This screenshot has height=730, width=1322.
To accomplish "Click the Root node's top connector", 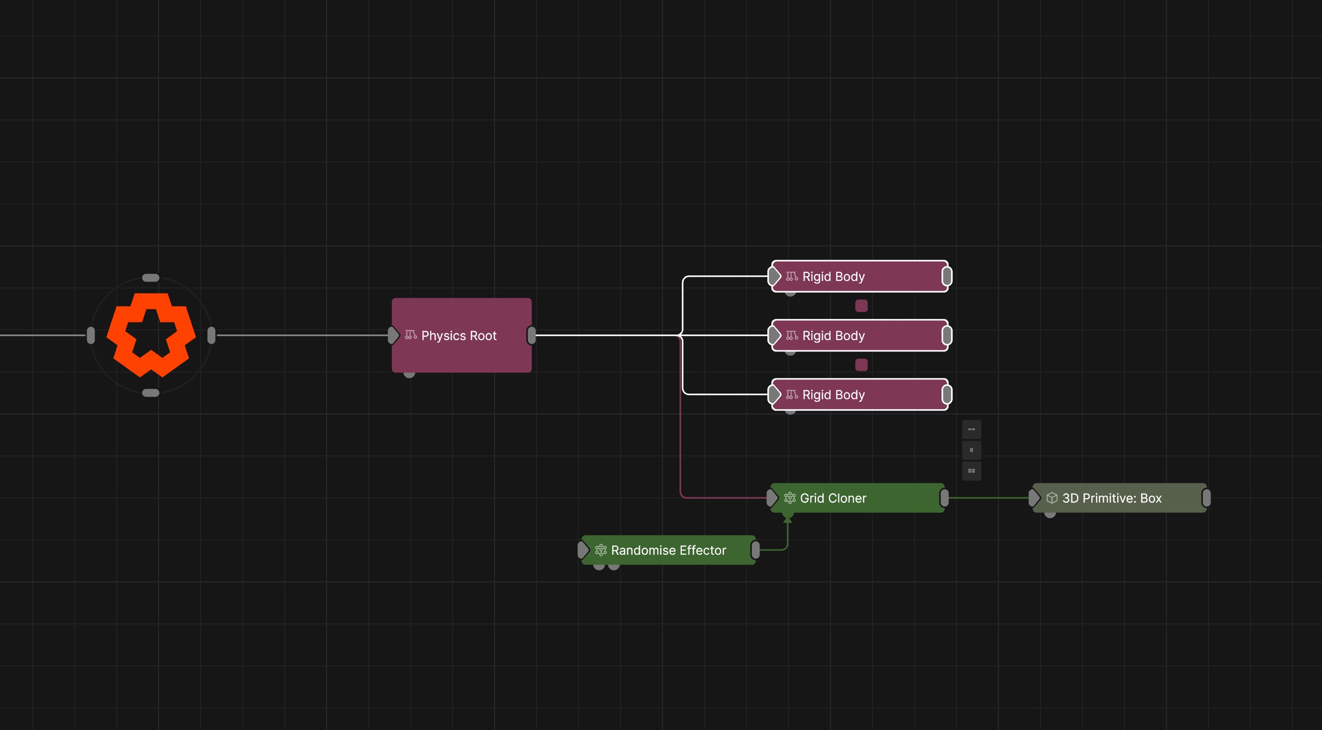I will point(151,278).
